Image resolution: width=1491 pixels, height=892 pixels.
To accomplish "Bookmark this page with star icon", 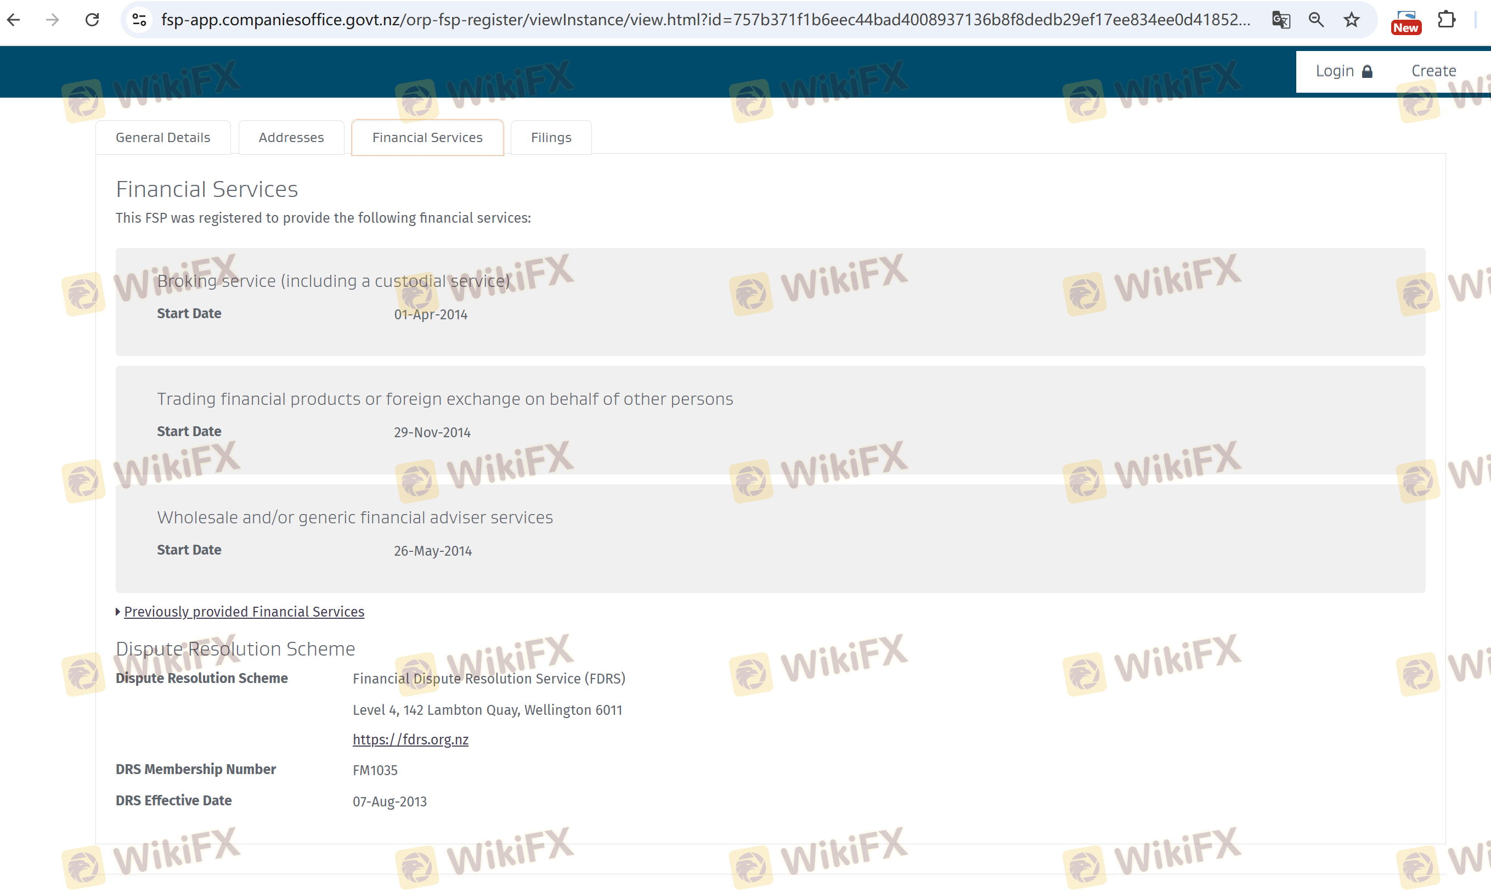I will point(1352,20).
